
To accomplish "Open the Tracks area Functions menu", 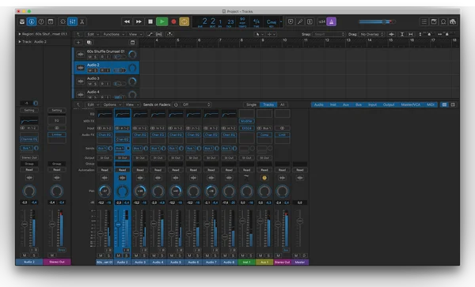I will point(113,35).
